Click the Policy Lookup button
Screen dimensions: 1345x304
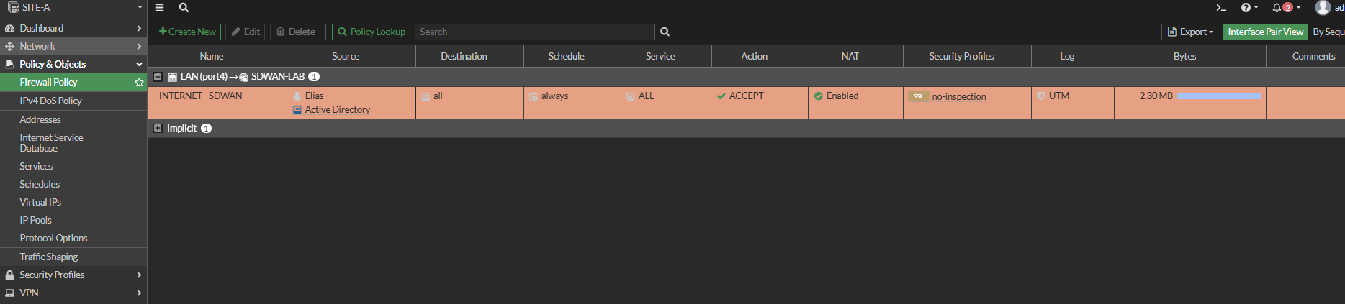pyautogui.click(x=371, y=32)
